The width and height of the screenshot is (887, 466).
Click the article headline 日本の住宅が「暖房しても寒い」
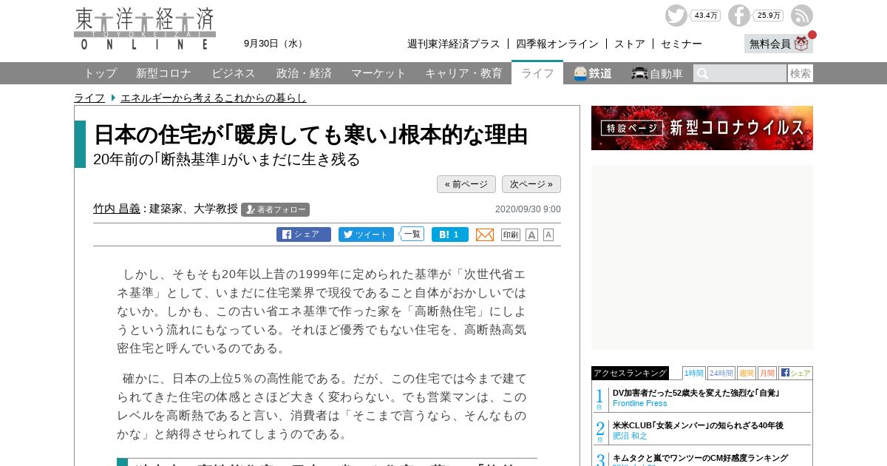tap(310, 135)
